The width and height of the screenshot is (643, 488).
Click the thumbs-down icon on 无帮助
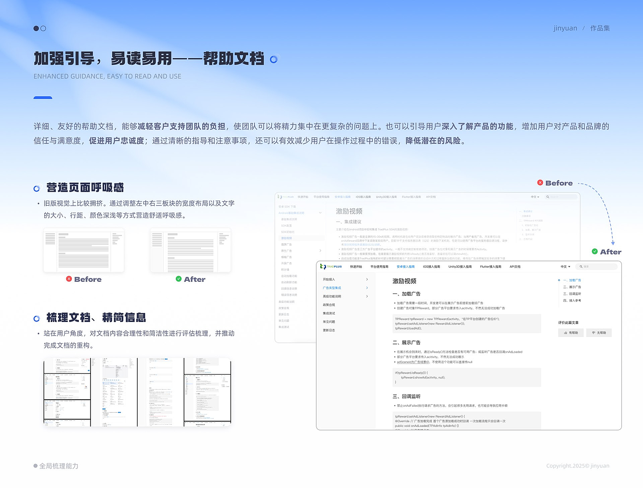click(x=593, y=333)
